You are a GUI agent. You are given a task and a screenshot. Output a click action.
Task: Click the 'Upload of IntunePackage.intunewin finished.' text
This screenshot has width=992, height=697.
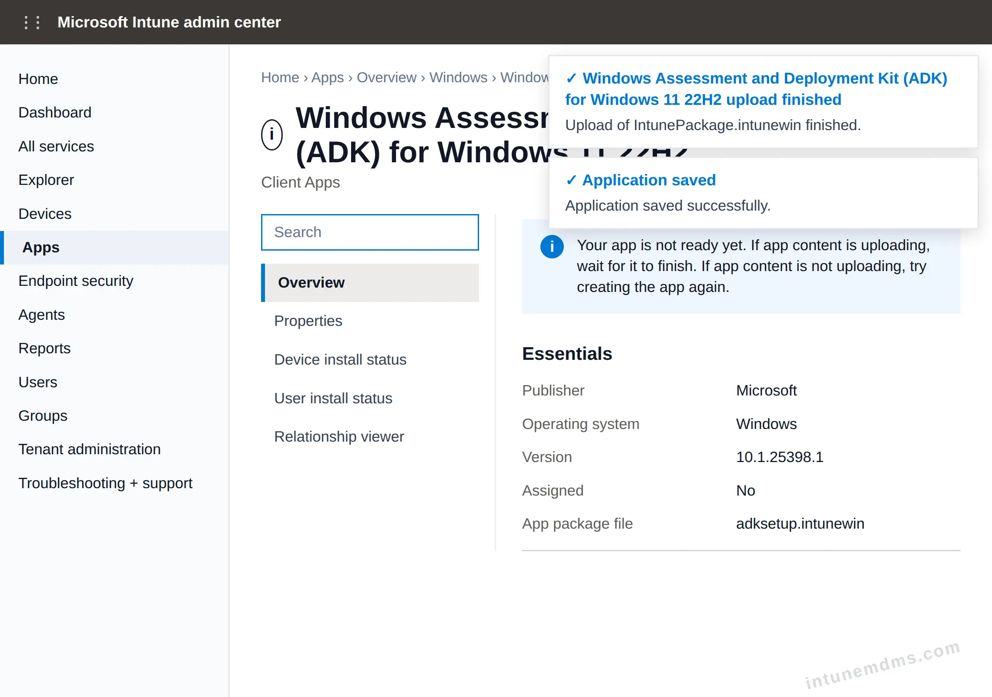(713, 125)
